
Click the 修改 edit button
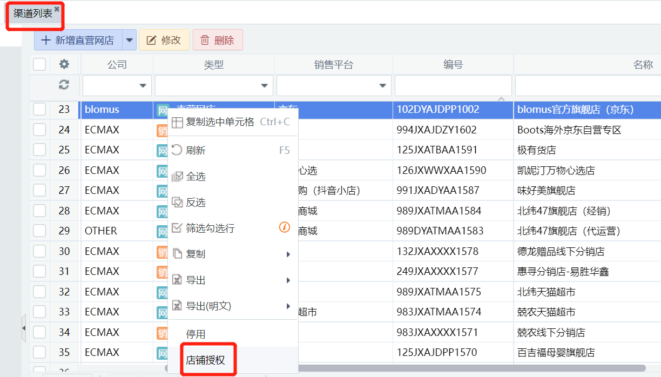(x=164, y=40)
